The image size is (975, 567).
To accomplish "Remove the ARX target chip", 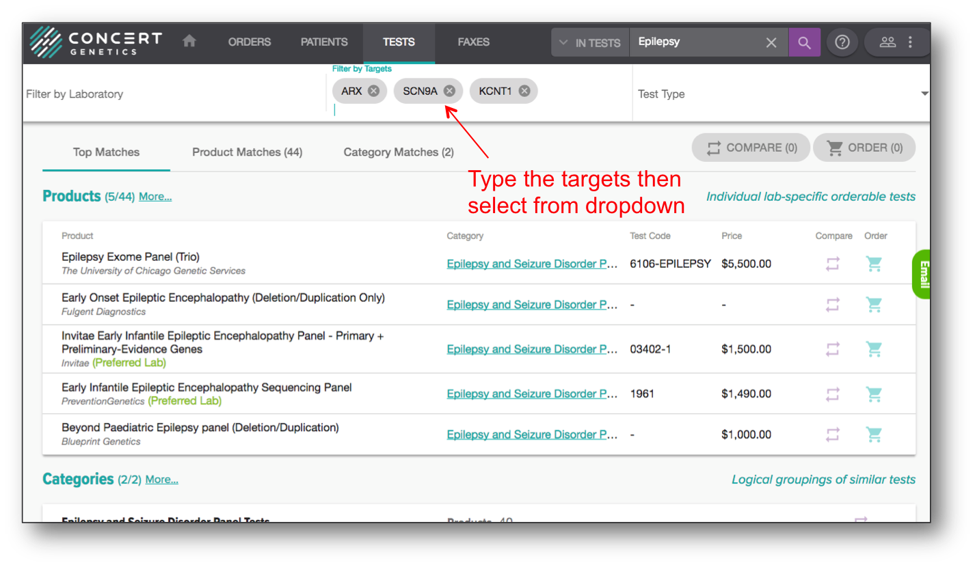I will [373, 91].
